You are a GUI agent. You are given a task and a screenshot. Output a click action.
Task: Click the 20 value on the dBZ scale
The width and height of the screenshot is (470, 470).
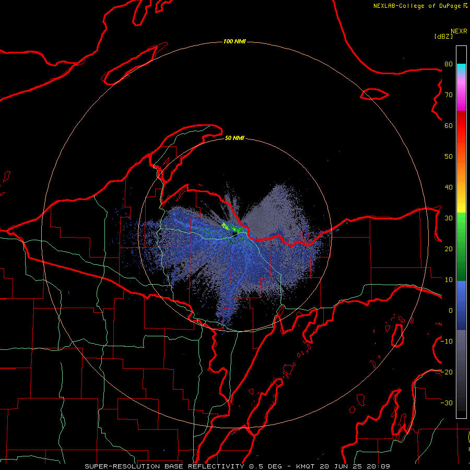click(449, 249)
